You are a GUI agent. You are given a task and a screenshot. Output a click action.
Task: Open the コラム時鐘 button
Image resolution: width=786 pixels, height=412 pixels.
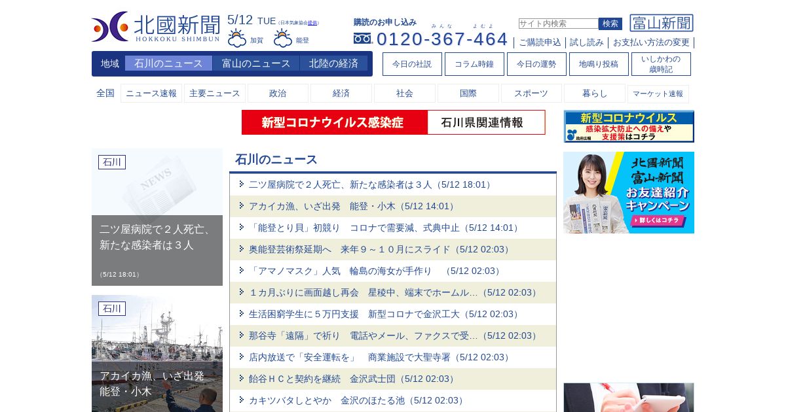coord(474,64)
